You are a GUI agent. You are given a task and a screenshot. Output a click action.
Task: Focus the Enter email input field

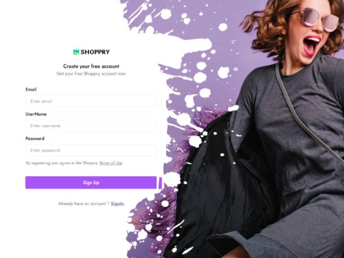[91, 101]
